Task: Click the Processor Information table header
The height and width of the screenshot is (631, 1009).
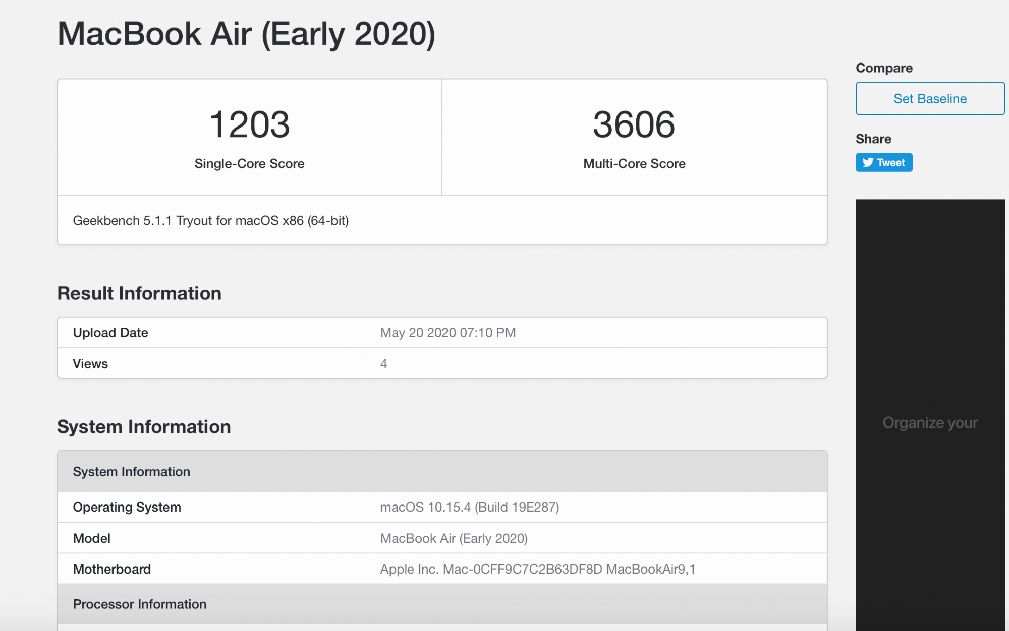Action: [139, 604]
